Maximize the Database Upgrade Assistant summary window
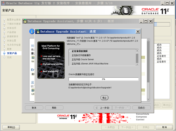Viewport: 176px width, 131px height. (146, 21)
